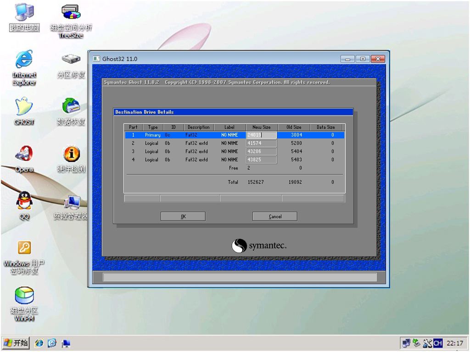Click the 22:17 clock in the system tray

pos(455,343)
